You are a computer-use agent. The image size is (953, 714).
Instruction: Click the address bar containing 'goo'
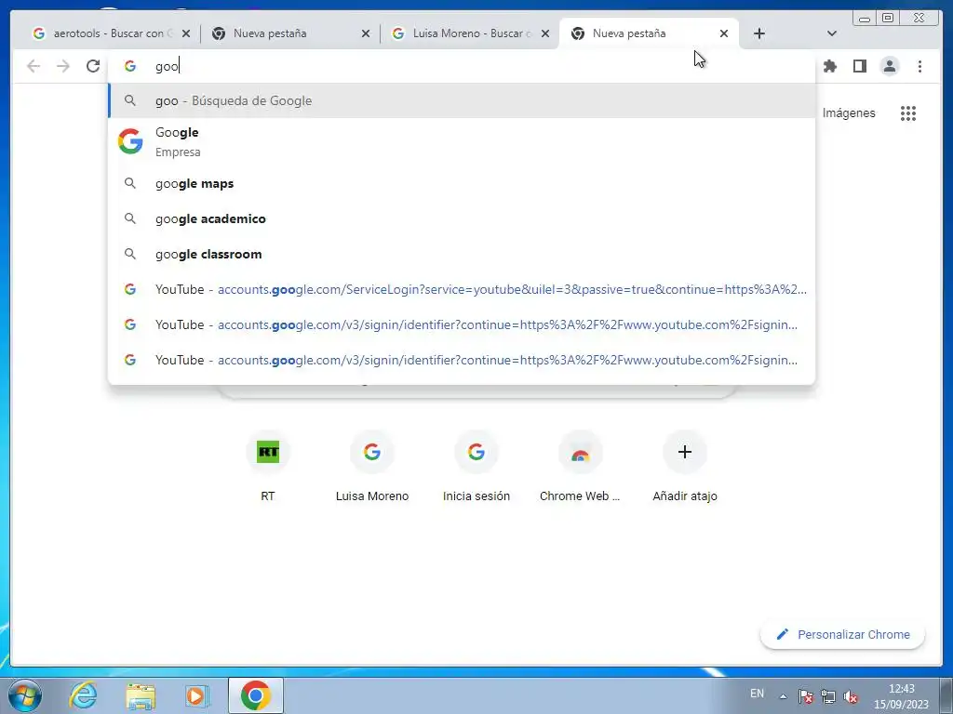point(462,66)
